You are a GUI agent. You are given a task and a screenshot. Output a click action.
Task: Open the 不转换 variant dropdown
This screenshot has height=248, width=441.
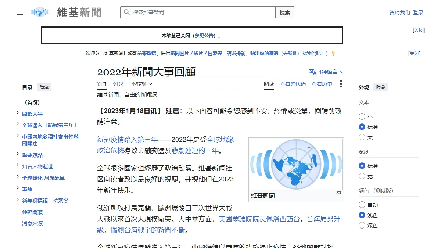tap(141, 84)
